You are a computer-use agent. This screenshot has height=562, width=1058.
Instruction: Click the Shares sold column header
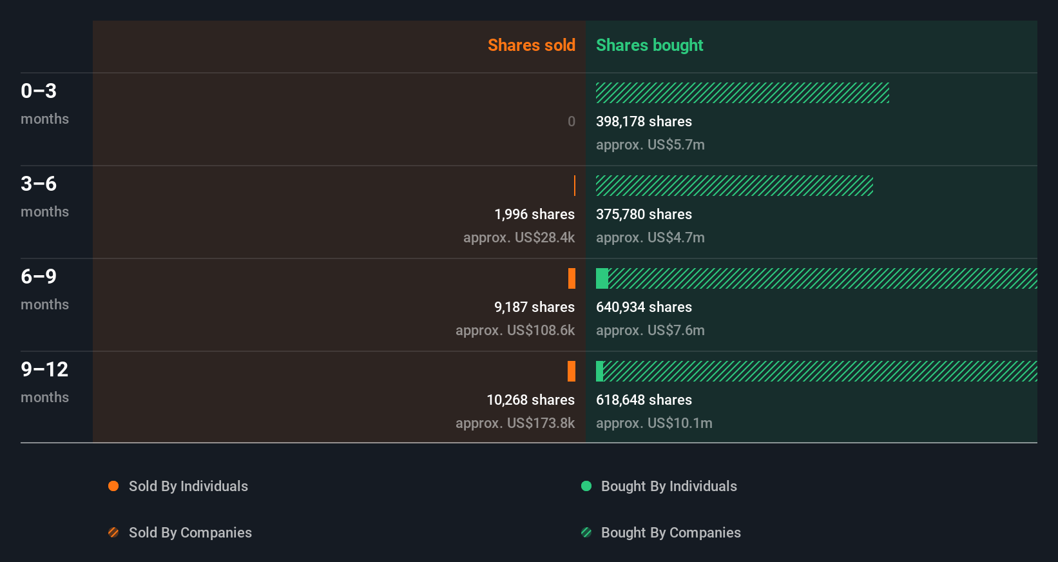[x=532, y=45]
